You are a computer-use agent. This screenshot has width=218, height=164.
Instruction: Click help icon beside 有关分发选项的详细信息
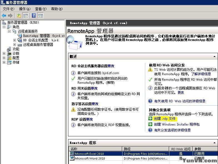150,130
